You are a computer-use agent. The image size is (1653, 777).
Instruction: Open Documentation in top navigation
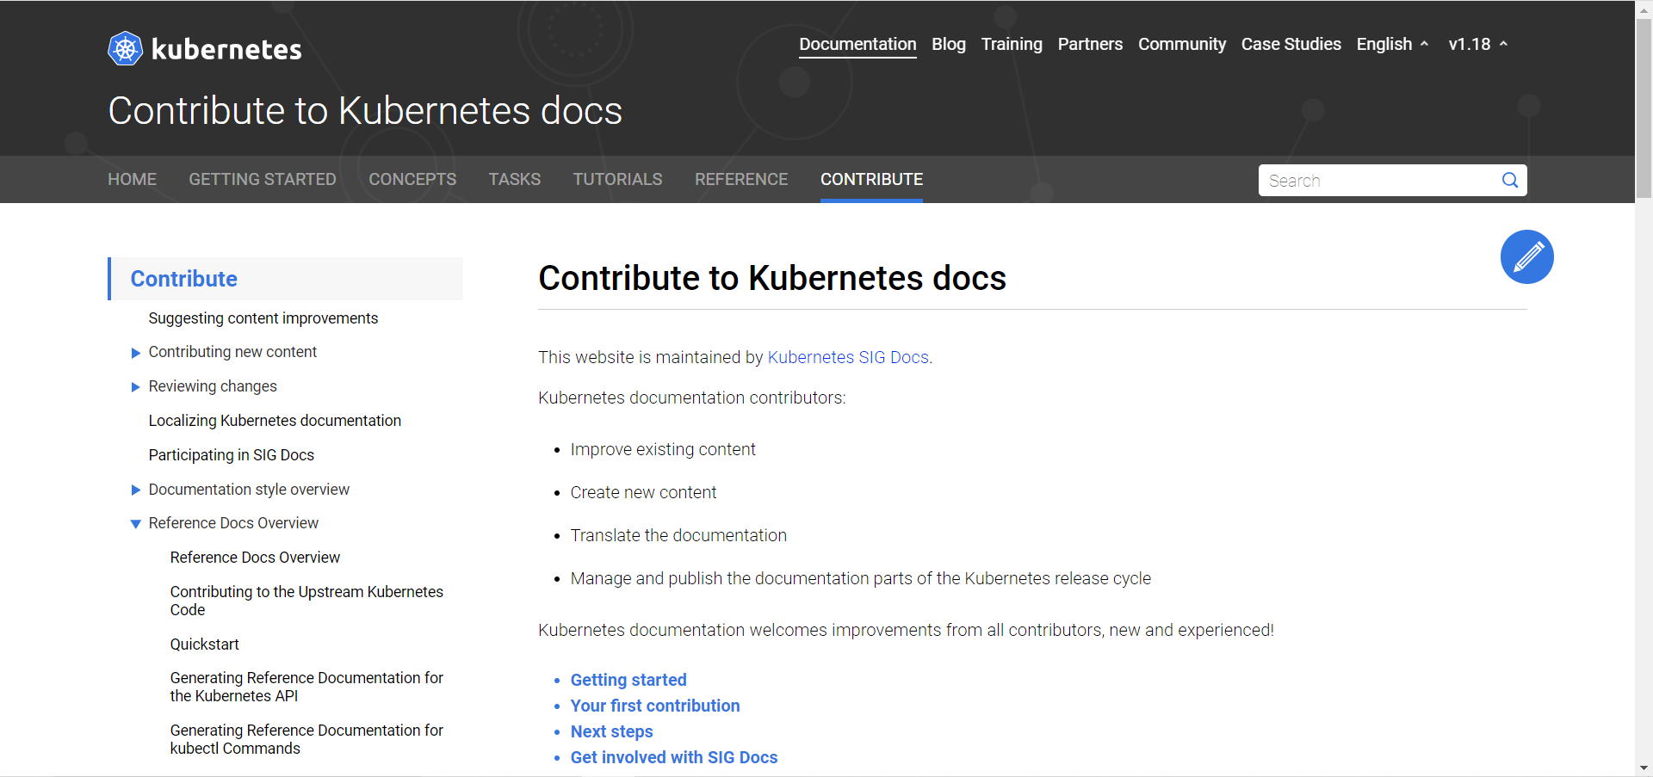pyautogui.click(x=857, y=44)
